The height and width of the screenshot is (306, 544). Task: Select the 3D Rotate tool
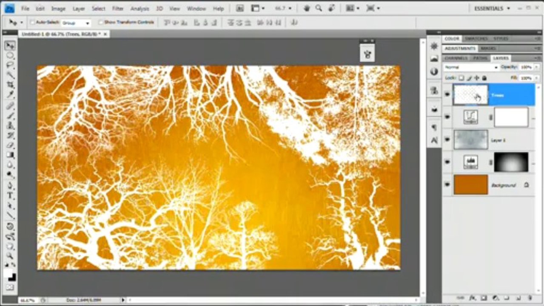(10, 227)
